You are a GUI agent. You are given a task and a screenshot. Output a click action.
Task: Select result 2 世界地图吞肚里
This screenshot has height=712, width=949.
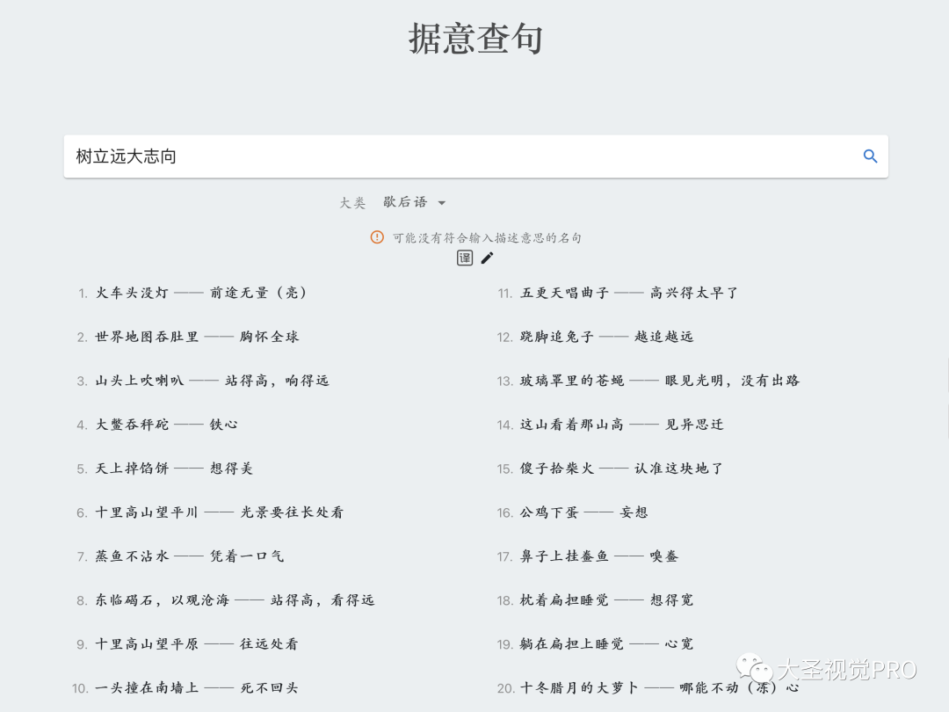click(197, 337)
